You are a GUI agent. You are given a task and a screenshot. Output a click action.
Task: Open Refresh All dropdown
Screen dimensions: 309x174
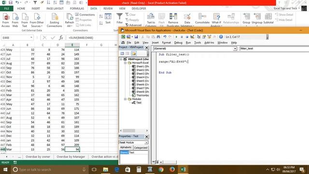pos(69,24)
